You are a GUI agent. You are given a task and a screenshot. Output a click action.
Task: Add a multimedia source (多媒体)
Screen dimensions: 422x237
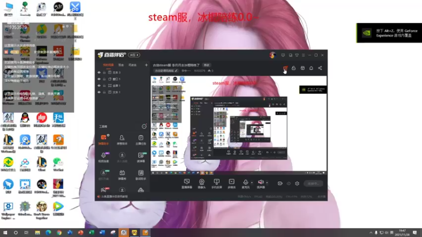coord(232,184)
